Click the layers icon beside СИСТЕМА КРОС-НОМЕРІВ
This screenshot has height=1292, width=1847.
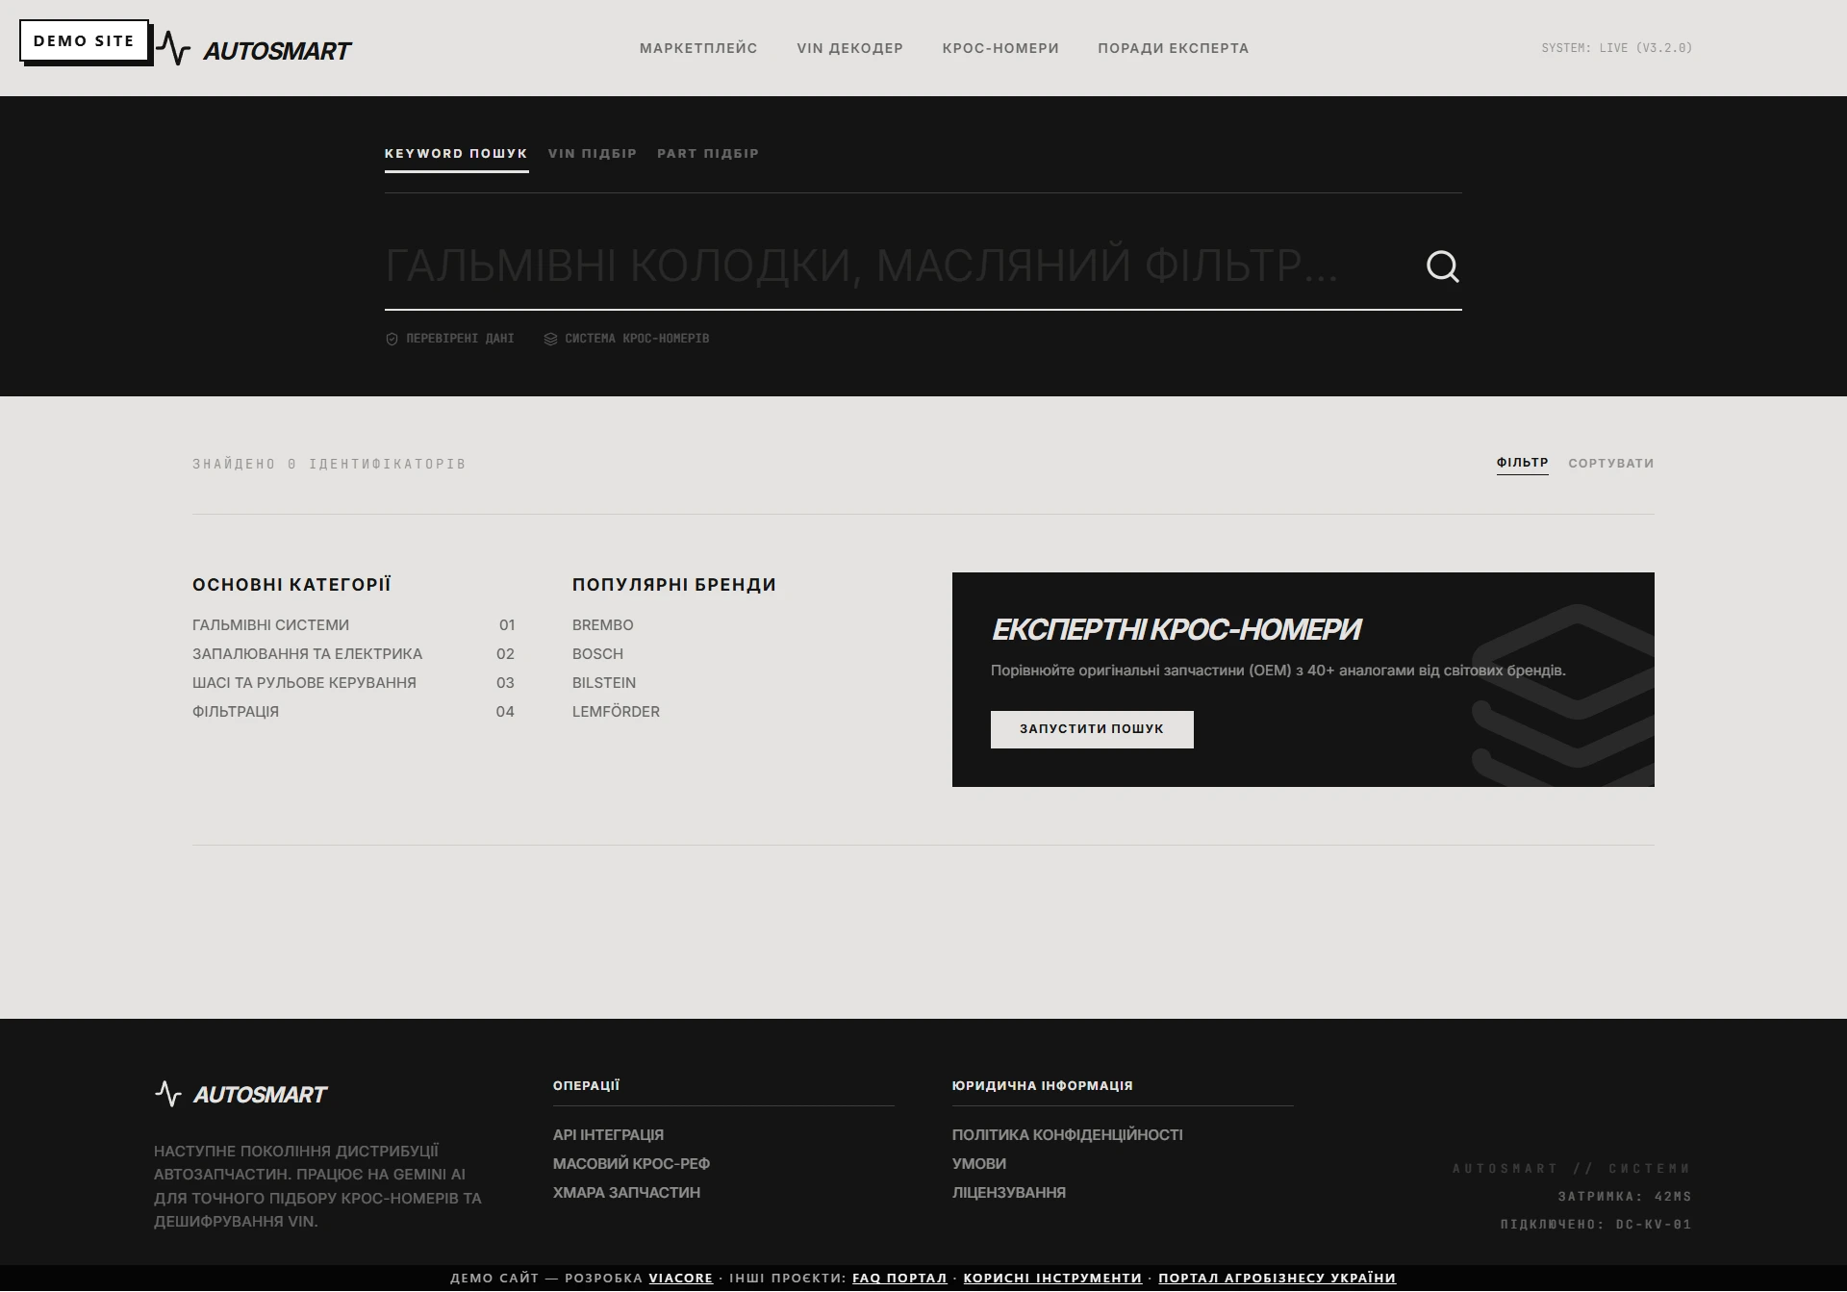click(x=550, y=339)
